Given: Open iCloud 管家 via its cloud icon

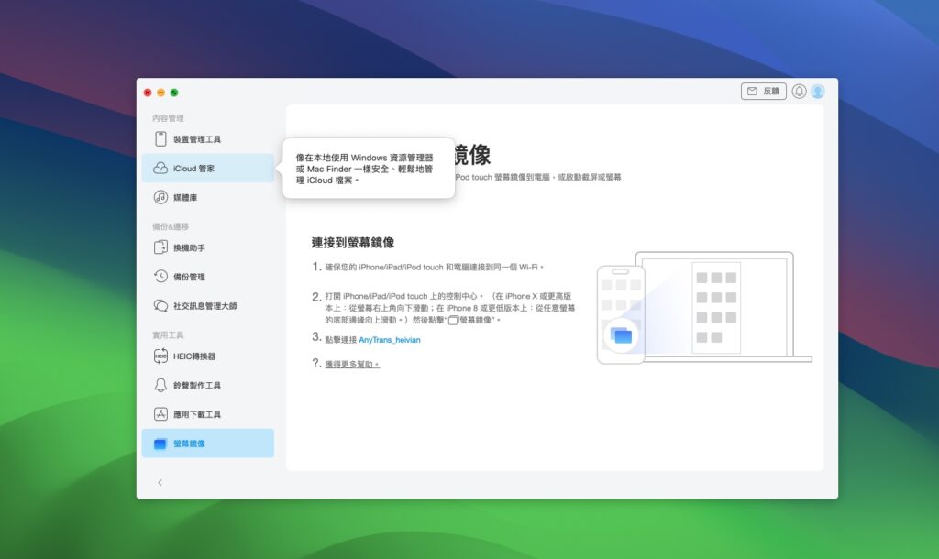Looking at the screenshot, I should point(161,168).
